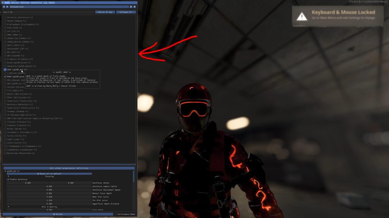
Task: Select Curves [Curves.fx] row
Action: (17, 136)
